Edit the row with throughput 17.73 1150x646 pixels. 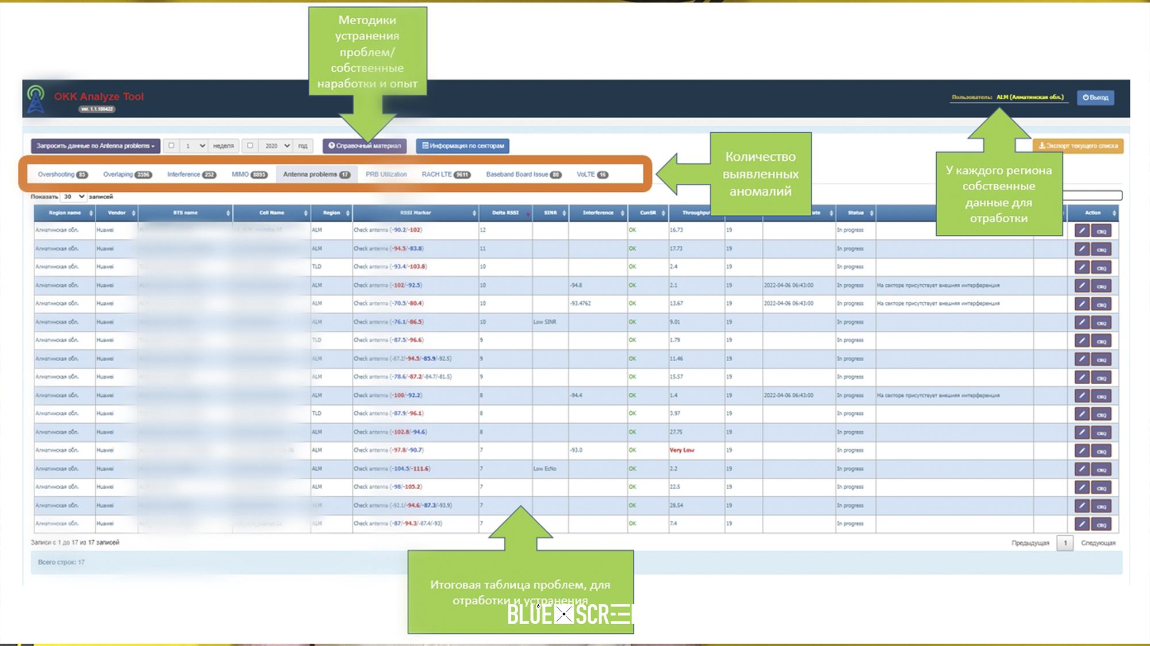coord(1082,249)
